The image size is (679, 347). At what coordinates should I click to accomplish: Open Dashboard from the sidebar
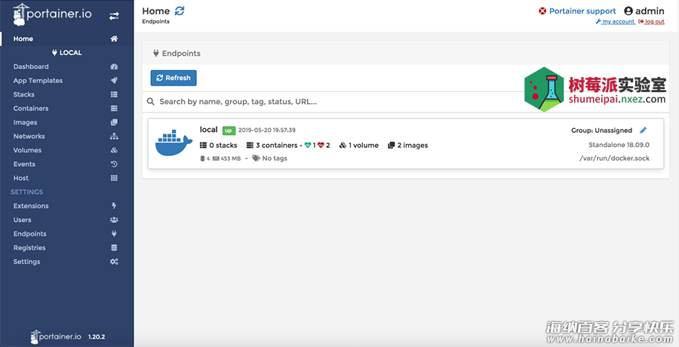pos(31,66)
